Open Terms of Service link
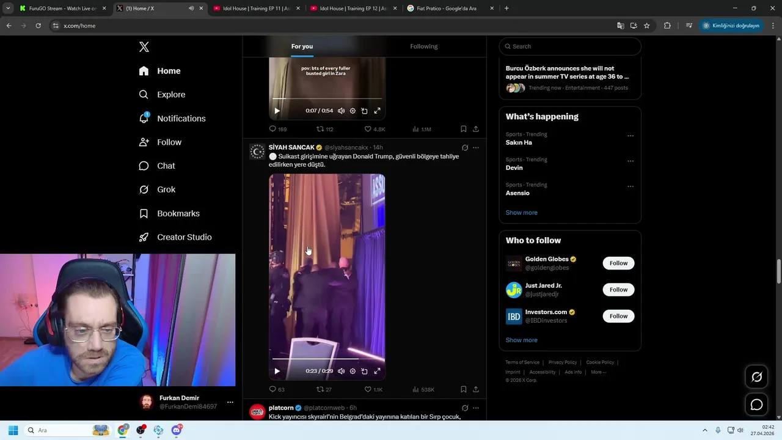 pos(522,362)
